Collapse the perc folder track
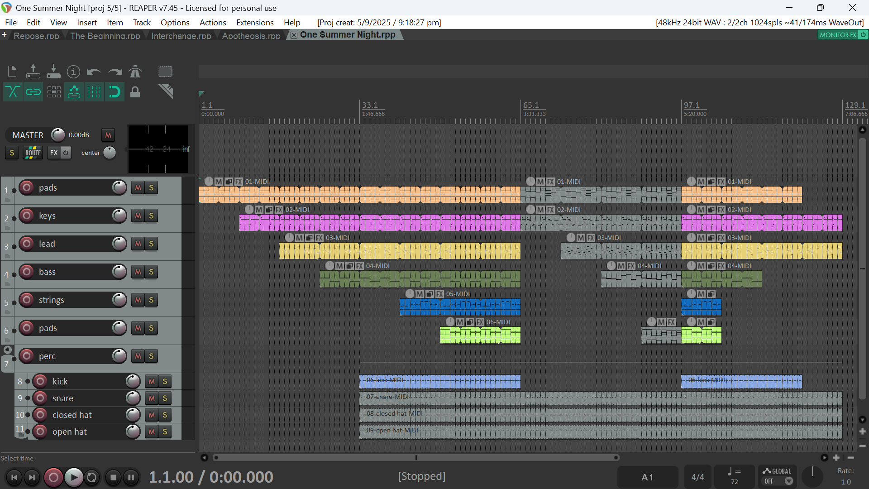Image resolution: width=869 pixels, height=489 pixels. (x=8, y=350)
